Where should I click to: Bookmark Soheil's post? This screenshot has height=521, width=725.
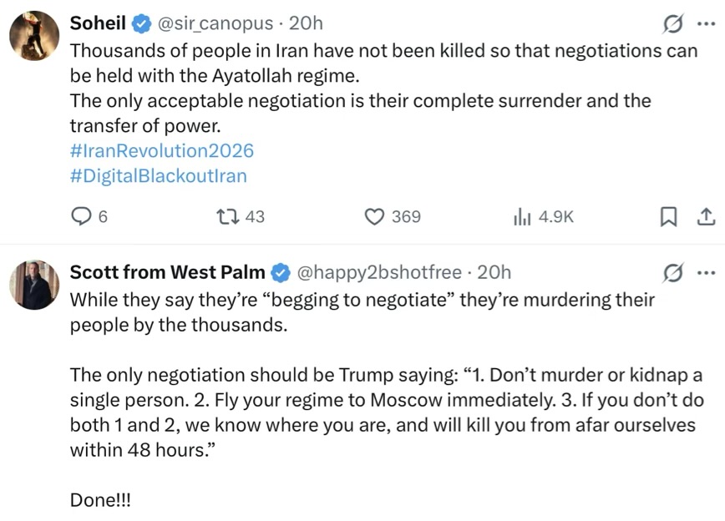[668, 216]
